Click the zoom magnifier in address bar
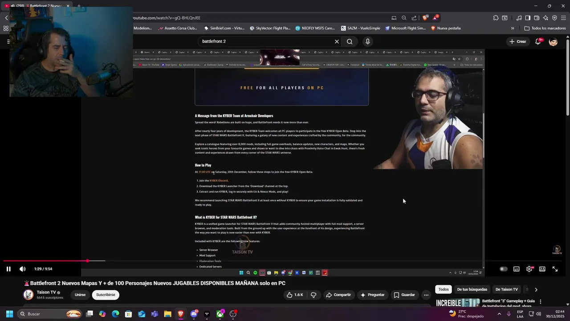570x321 pixels. tap(404, 18)
